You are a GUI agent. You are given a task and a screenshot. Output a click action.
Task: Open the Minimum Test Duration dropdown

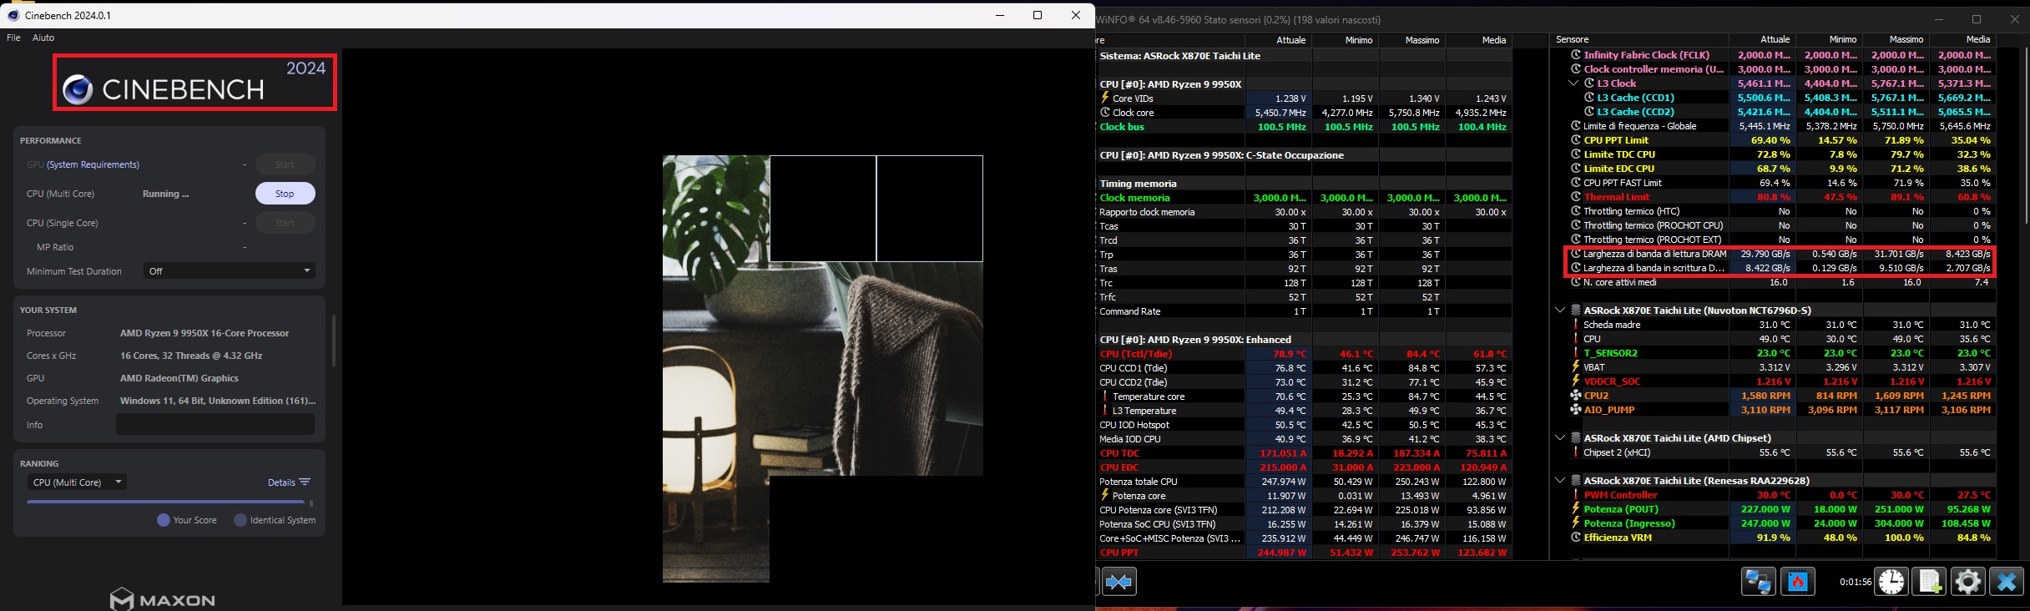click(230, 270)
